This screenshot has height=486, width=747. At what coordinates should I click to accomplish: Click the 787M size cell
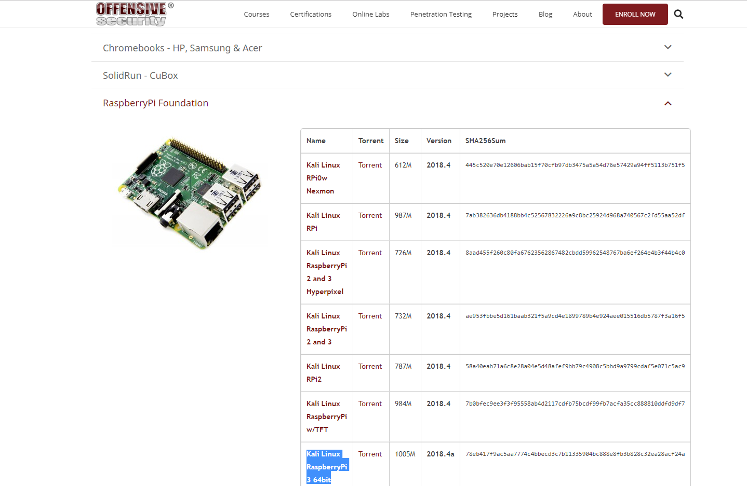point(403,366)
